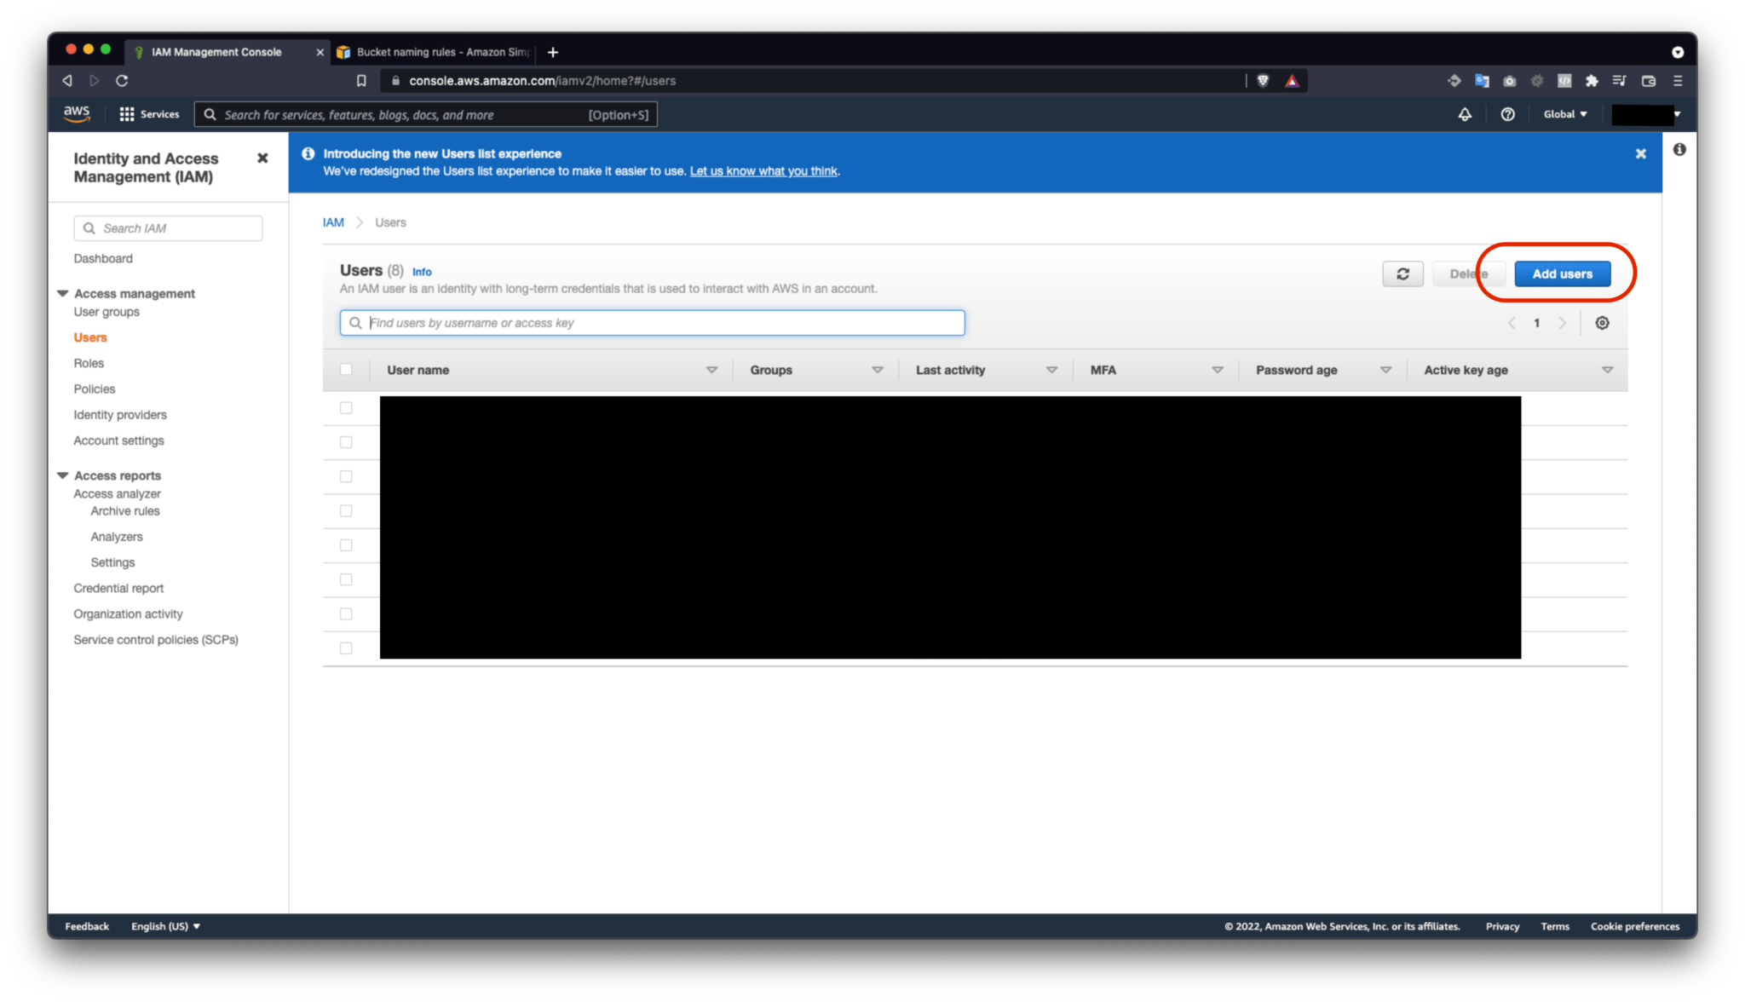The image size is (1745, 1002).
Task: Open the users table settings gear icon
Action: (x=1602, y=322)
